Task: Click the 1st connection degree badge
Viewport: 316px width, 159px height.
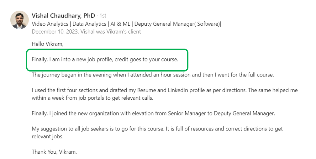Action: point(103,16)
